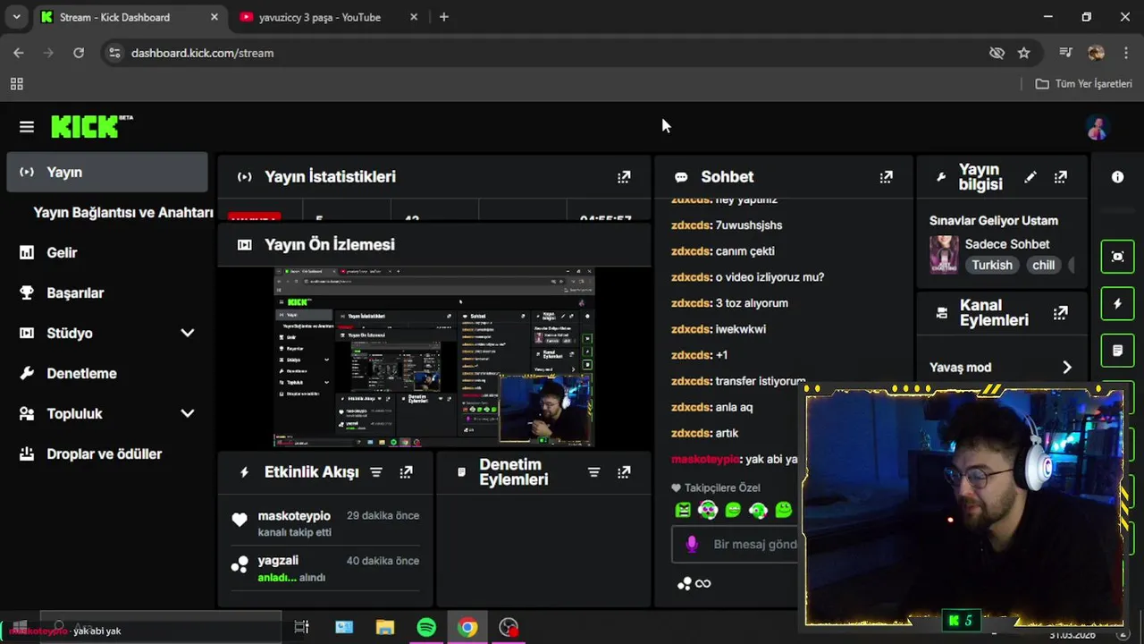Viewport: 1144px width, 644px height.
Task: Open the Chrome apps grid shortcut
Action: [x=16, y=84]
